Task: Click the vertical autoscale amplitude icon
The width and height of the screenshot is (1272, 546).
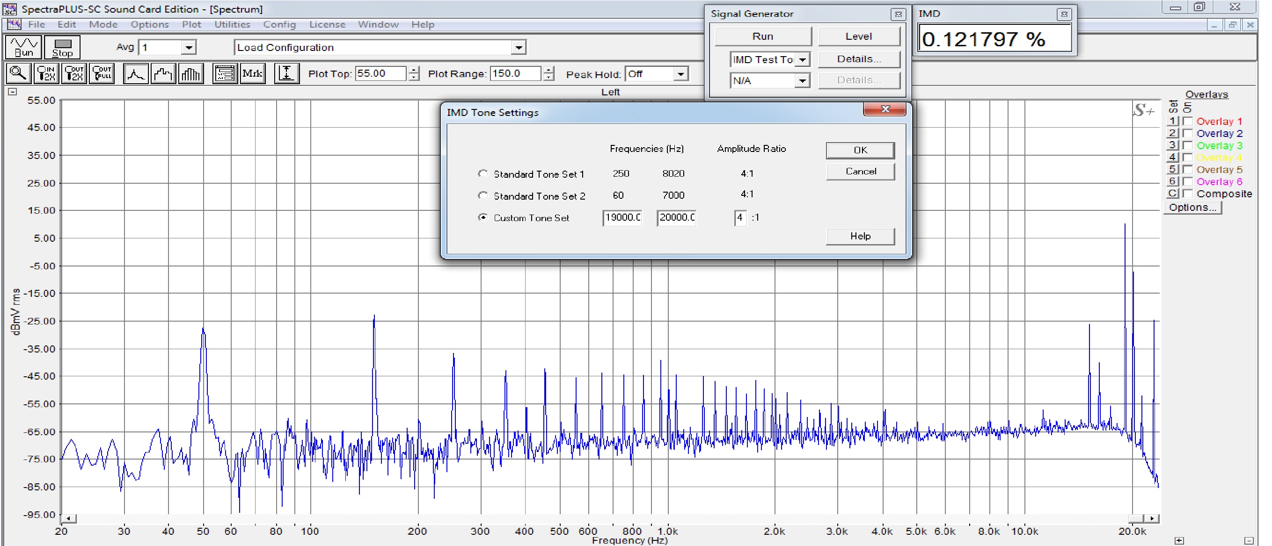Action: tap(286, 73)
